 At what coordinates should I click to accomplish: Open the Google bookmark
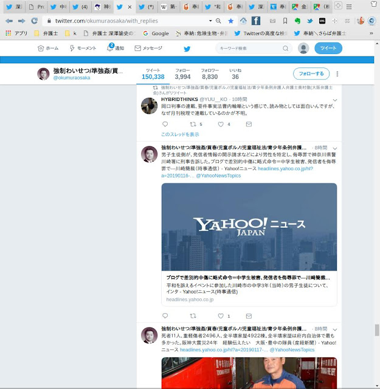pyautogui.click(x=156, y=33)
